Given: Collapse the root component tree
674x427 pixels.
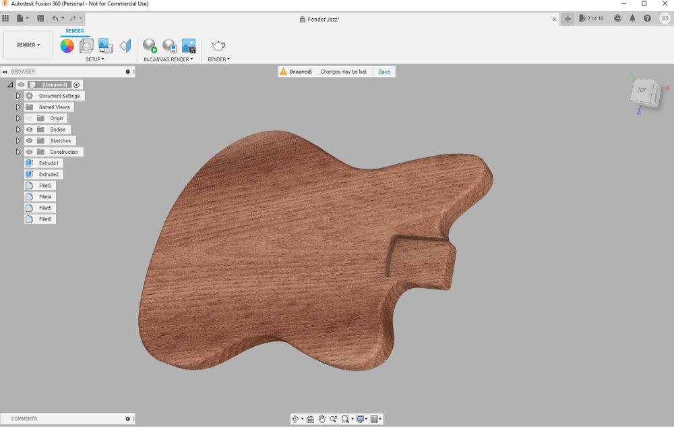Looking at the screenshot, I should (x=10, y=85).
